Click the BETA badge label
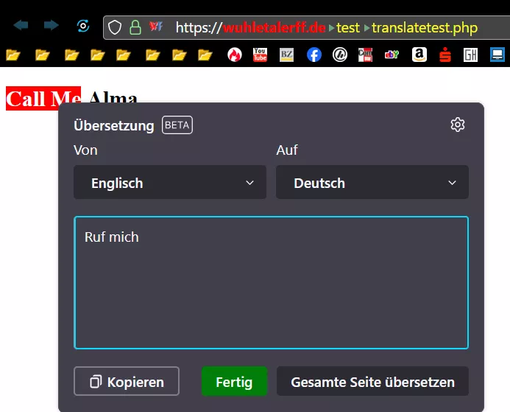The height and width of the screenshot is (412, 510). (x=177, y=125)
